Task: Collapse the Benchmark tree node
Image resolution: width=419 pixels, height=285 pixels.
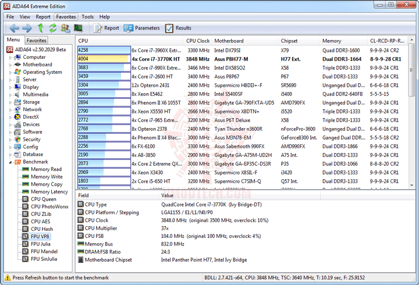Action: (10, 162)
